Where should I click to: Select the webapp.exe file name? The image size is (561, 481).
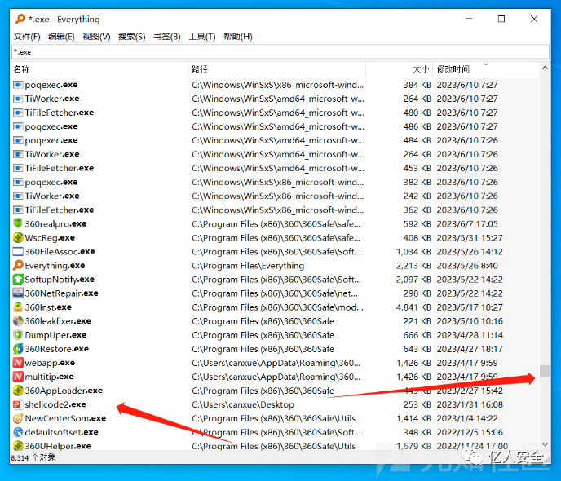pyautogui.click(x=50, y=363)
